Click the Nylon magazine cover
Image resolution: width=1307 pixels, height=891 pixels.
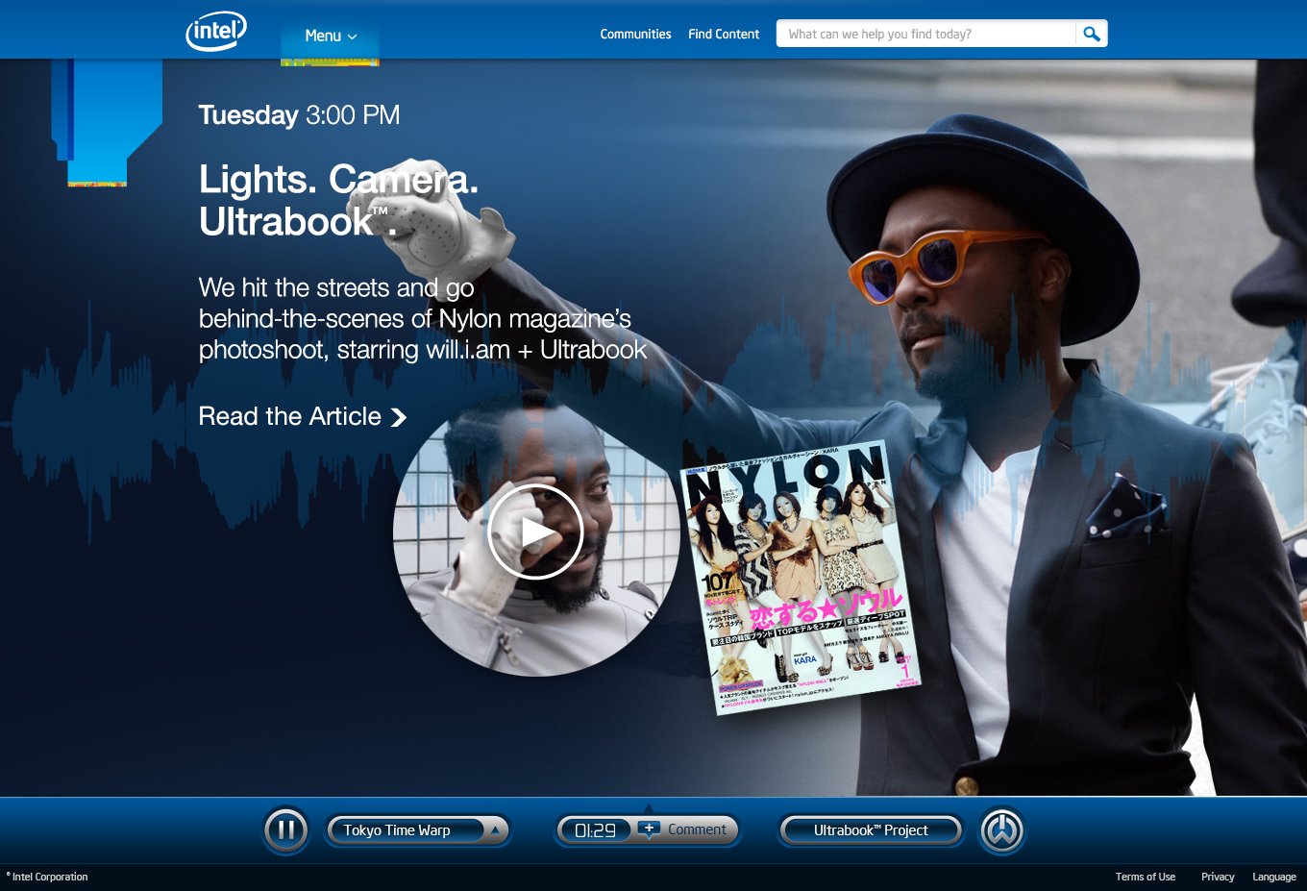801,579
